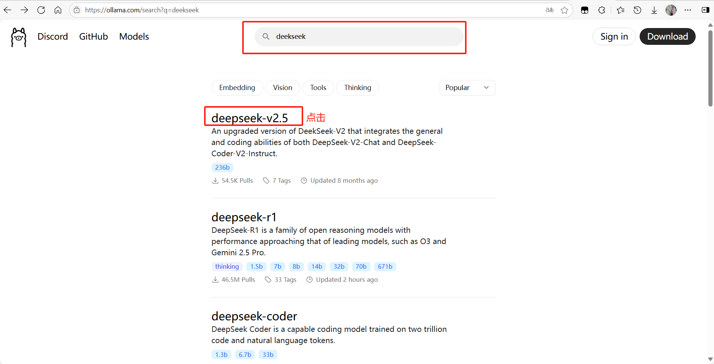Click the browser forward arrow
Image resolution: width=714 pixels, height=364 pixels.
(24, 10)
